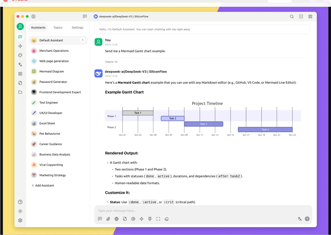Select the Frontend Development Expert assistant
The height and width of the screenshot is (235, 331).
click(x=58, y=92)
